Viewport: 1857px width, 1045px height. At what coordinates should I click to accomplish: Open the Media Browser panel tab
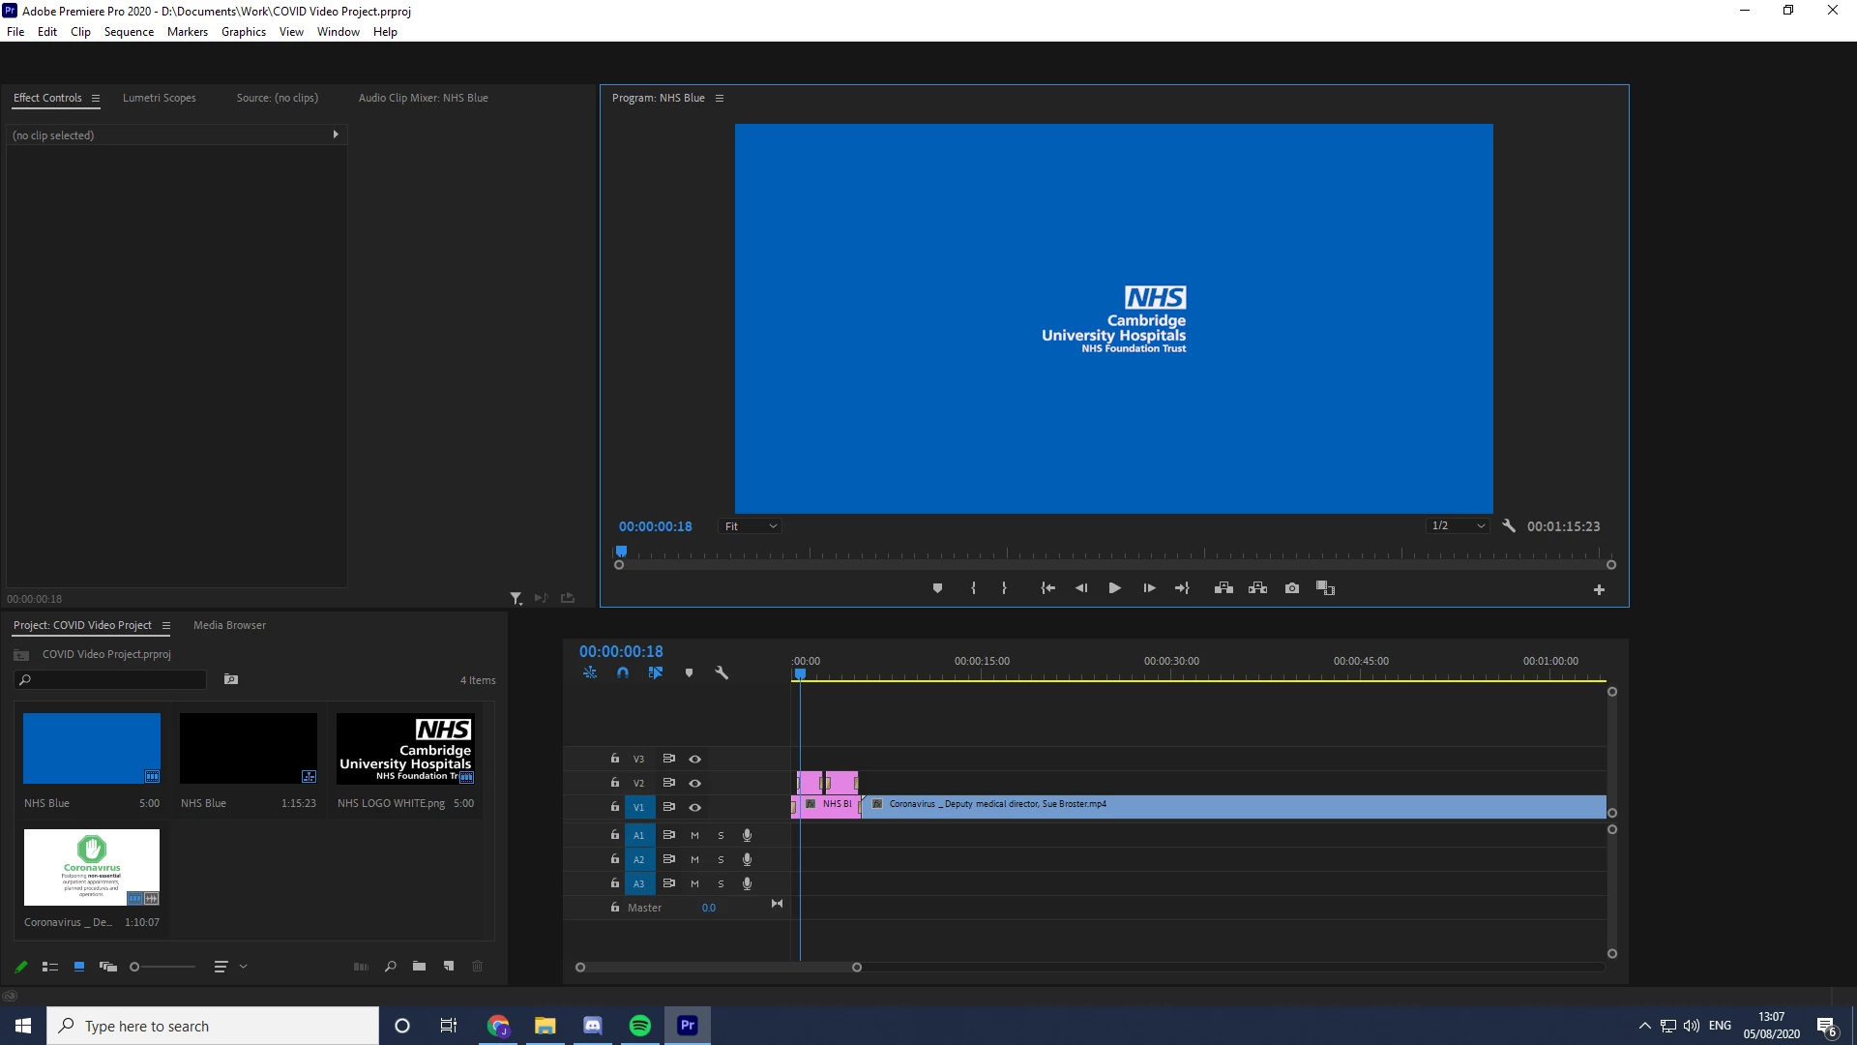click(229, 625)
